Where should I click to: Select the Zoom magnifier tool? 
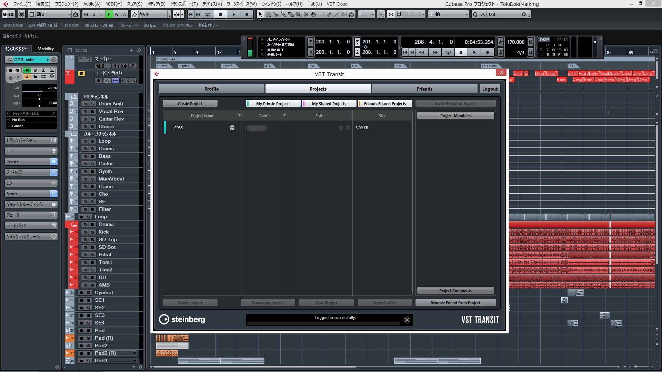point(299,14)
